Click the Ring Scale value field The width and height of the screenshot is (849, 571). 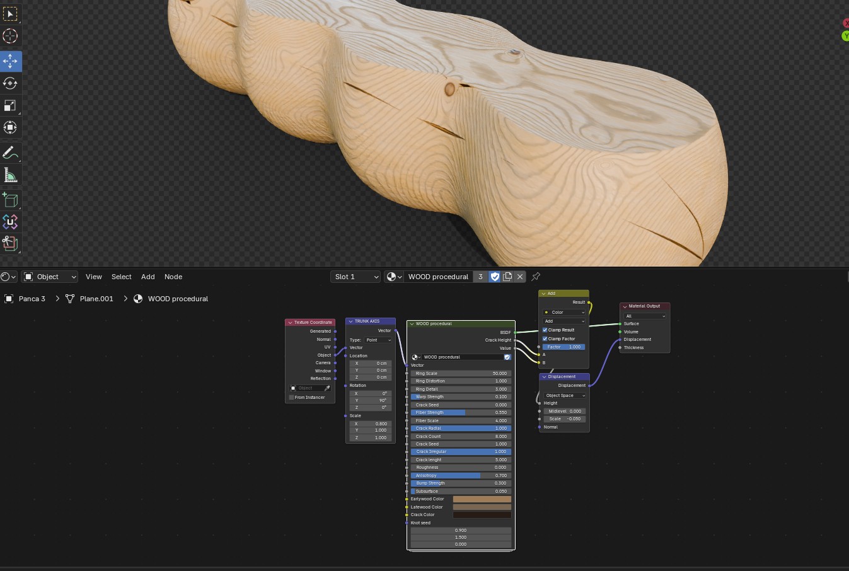pyautogui.click(x=461, y=374)
